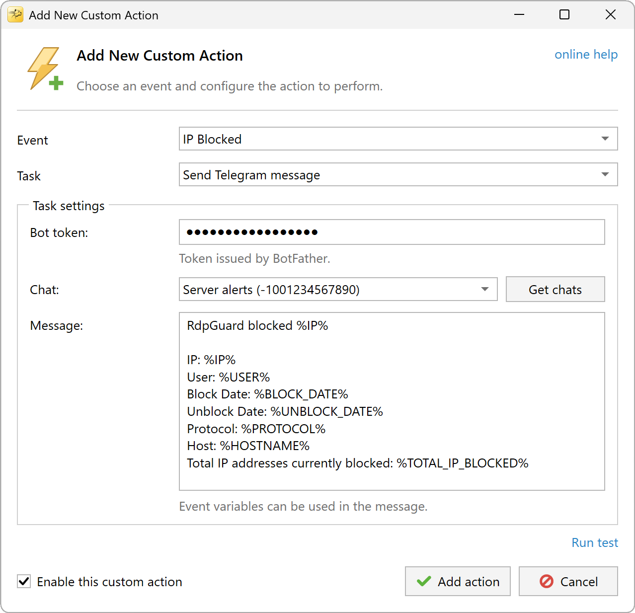Viewport: 635px width, 613px height.
Task: Click the Add action button
Action: 458,581
